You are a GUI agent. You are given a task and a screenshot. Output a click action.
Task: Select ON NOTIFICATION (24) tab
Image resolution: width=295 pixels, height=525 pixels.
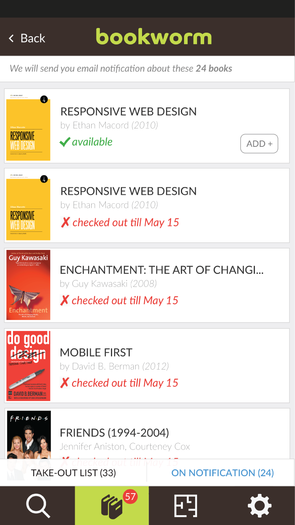pos(223,473)
